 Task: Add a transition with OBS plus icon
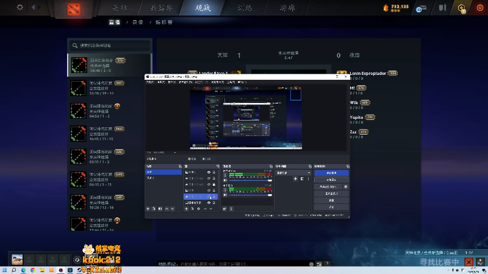[295, 178]
